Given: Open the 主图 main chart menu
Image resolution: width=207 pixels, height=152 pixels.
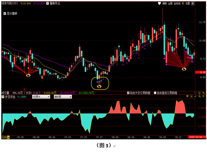Looking at the screenshot, I should 170,4.
